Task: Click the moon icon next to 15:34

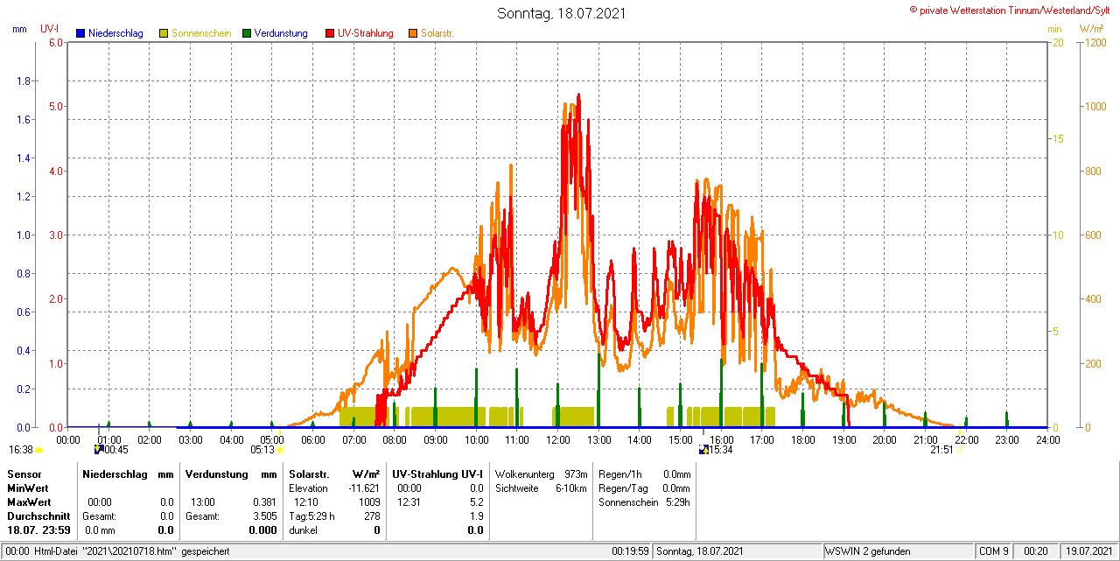Action: tap(703, 449)
